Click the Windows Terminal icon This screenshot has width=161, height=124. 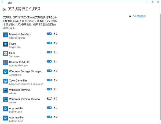(x=5, y=90)
